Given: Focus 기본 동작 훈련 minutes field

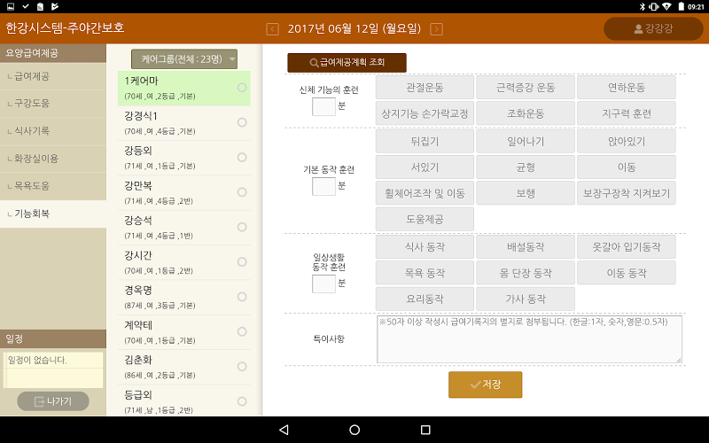Looking at the screenshot, I should (323, 186).
